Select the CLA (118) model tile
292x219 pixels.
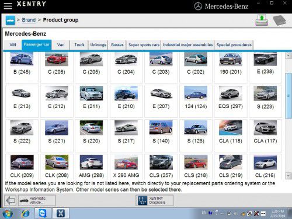tap(231, 135)
